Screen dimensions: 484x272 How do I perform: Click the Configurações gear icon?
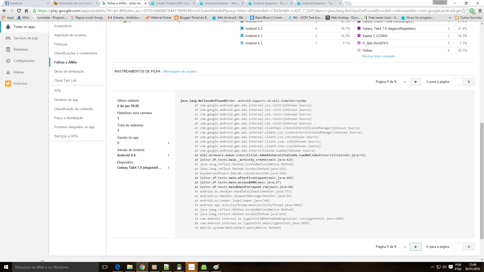8,61
